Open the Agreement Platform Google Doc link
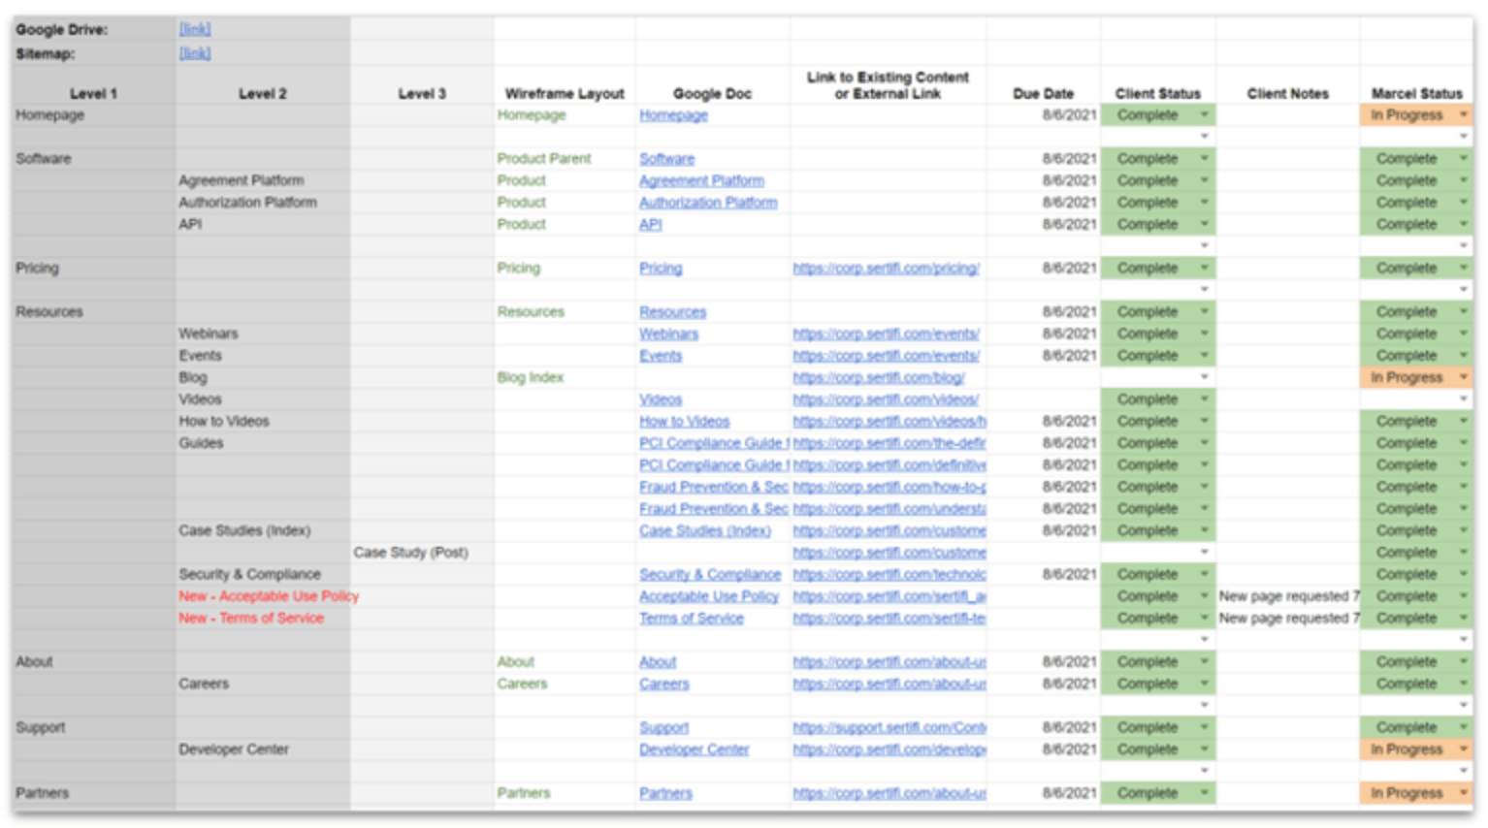 701,180
